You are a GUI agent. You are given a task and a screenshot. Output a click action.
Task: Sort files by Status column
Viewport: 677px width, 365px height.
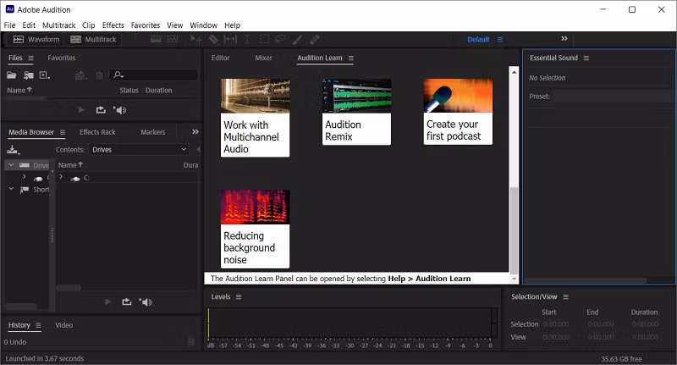coord(129,91)
